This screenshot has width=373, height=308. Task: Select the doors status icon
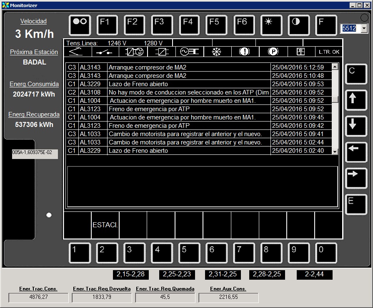click(x=300, y=52)
